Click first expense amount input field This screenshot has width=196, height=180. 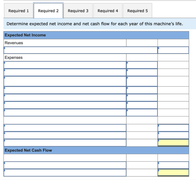(x=142, y=65)
